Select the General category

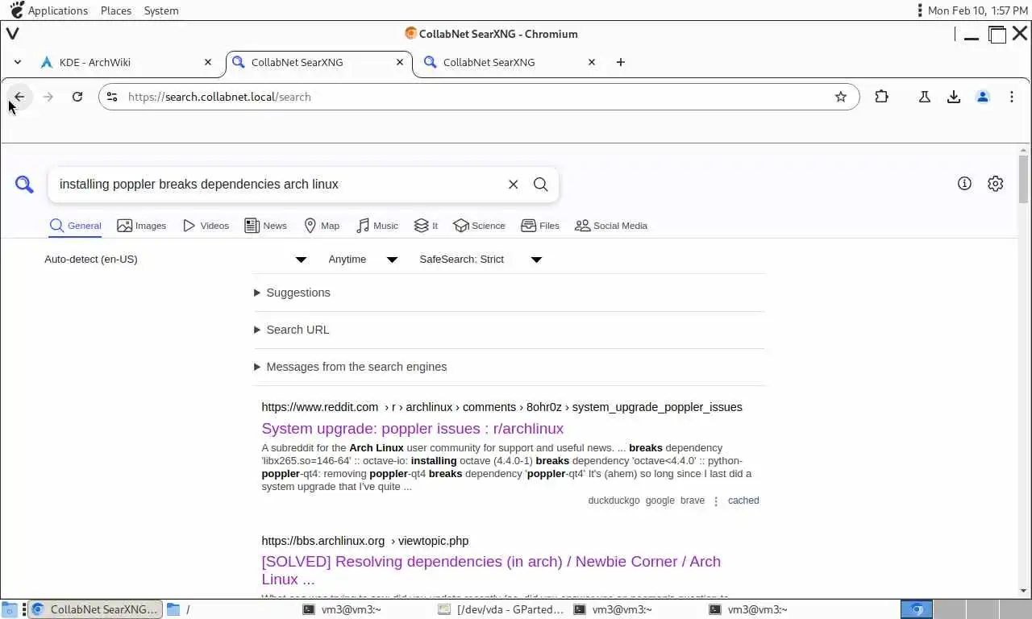click(x=76, y=226)
